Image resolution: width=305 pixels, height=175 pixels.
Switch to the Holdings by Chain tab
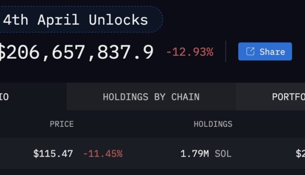point(151,97)
